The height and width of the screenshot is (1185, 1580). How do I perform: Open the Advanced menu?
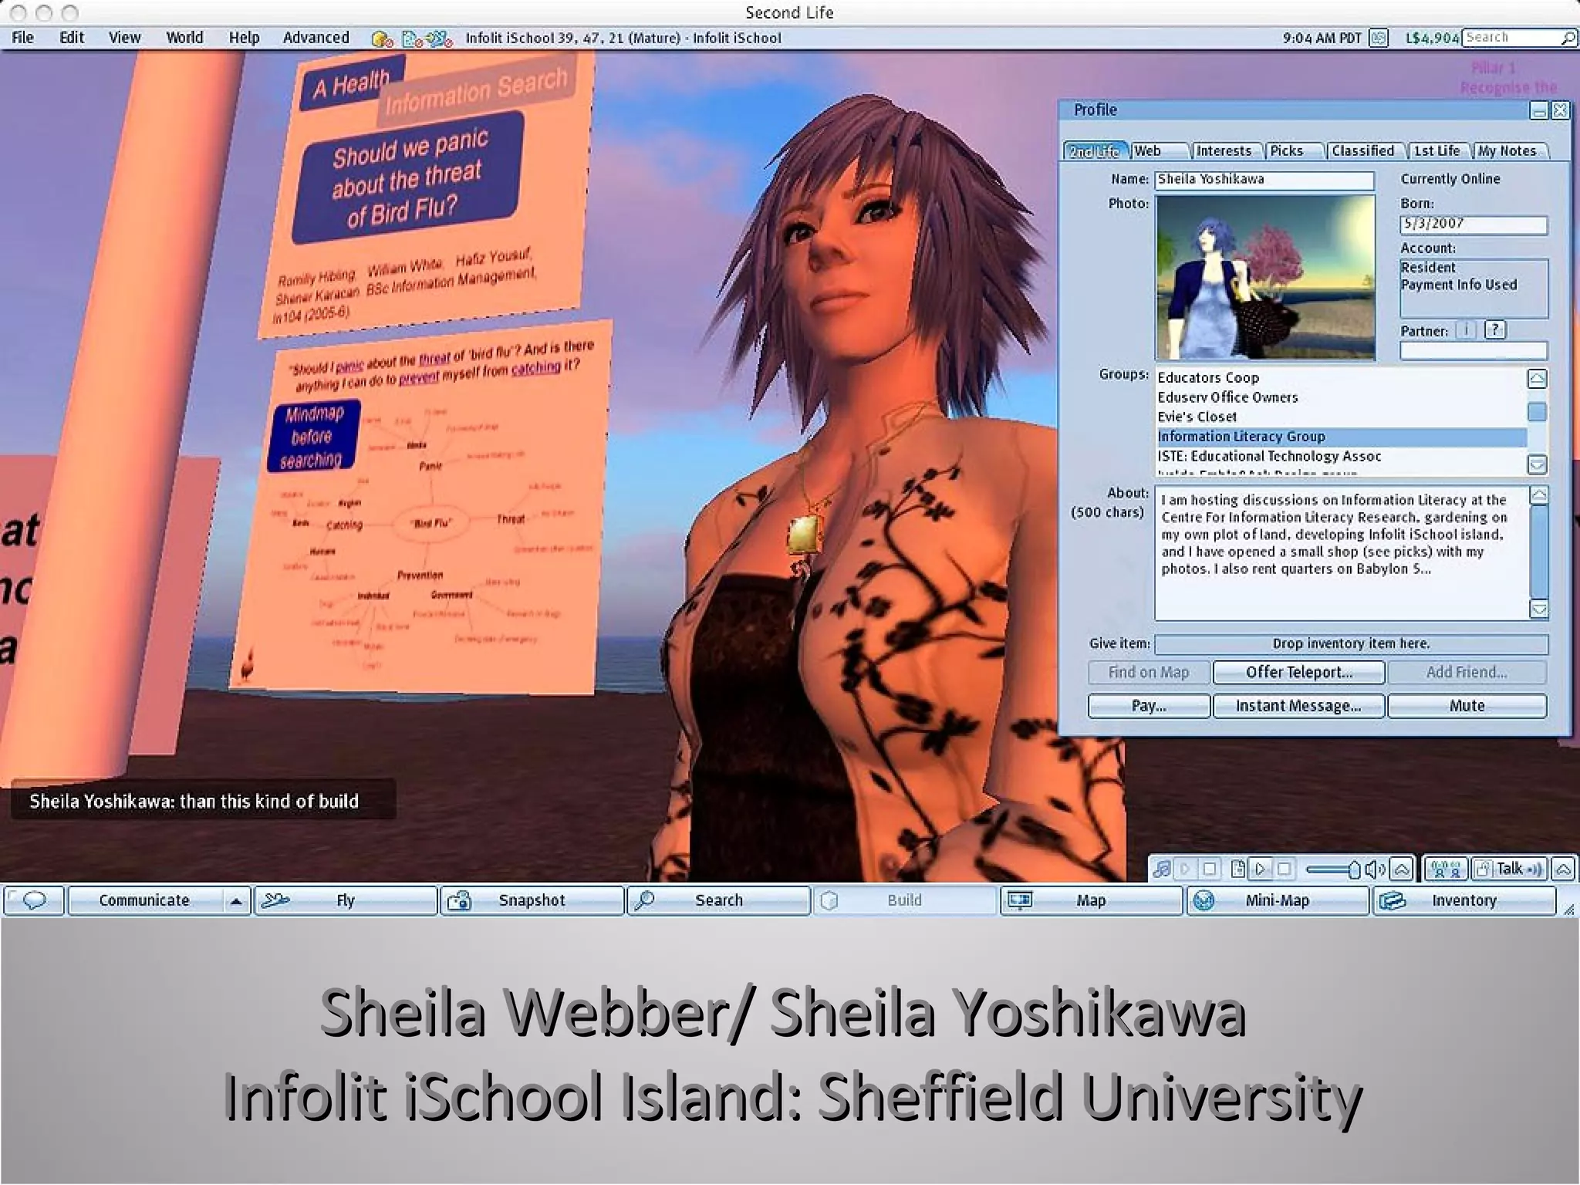click(316, 38)
